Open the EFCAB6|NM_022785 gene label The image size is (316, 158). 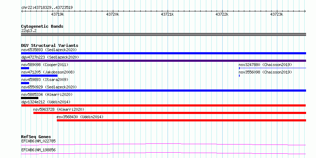[x=38, y=141]
